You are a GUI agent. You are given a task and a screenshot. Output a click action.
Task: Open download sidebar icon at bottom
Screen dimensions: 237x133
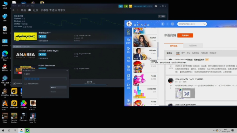pos(128,102)
